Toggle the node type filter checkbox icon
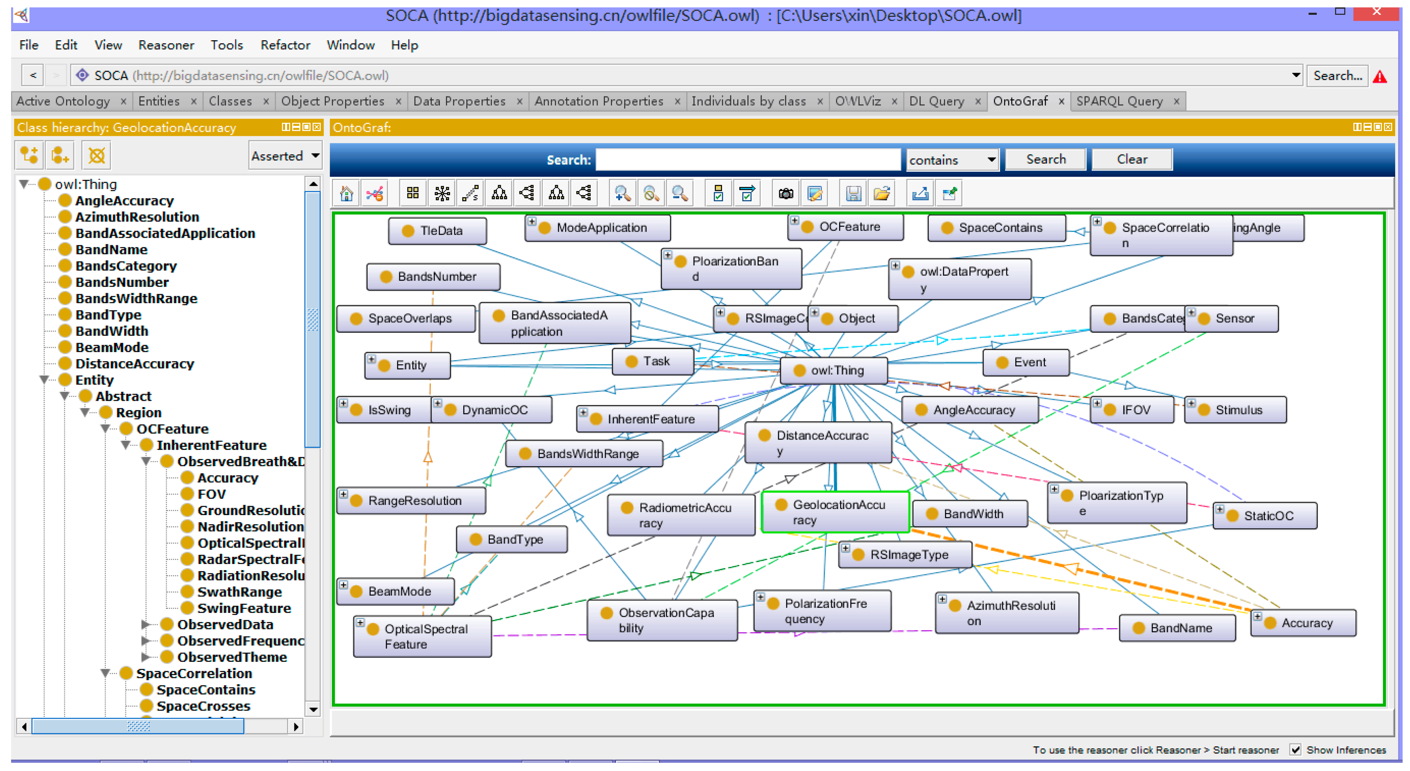Screen dimensions: 1410x771 click(x=718, y=193)
